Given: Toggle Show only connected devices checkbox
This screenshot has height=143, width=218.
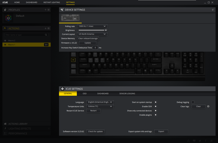Looking at the screenshot, I should [x=156, y=111].
